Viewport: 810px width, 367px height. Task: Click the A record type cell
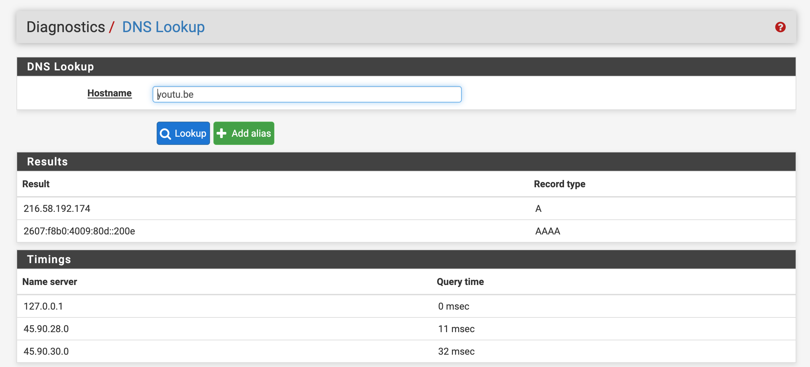[x=538, y=208]
